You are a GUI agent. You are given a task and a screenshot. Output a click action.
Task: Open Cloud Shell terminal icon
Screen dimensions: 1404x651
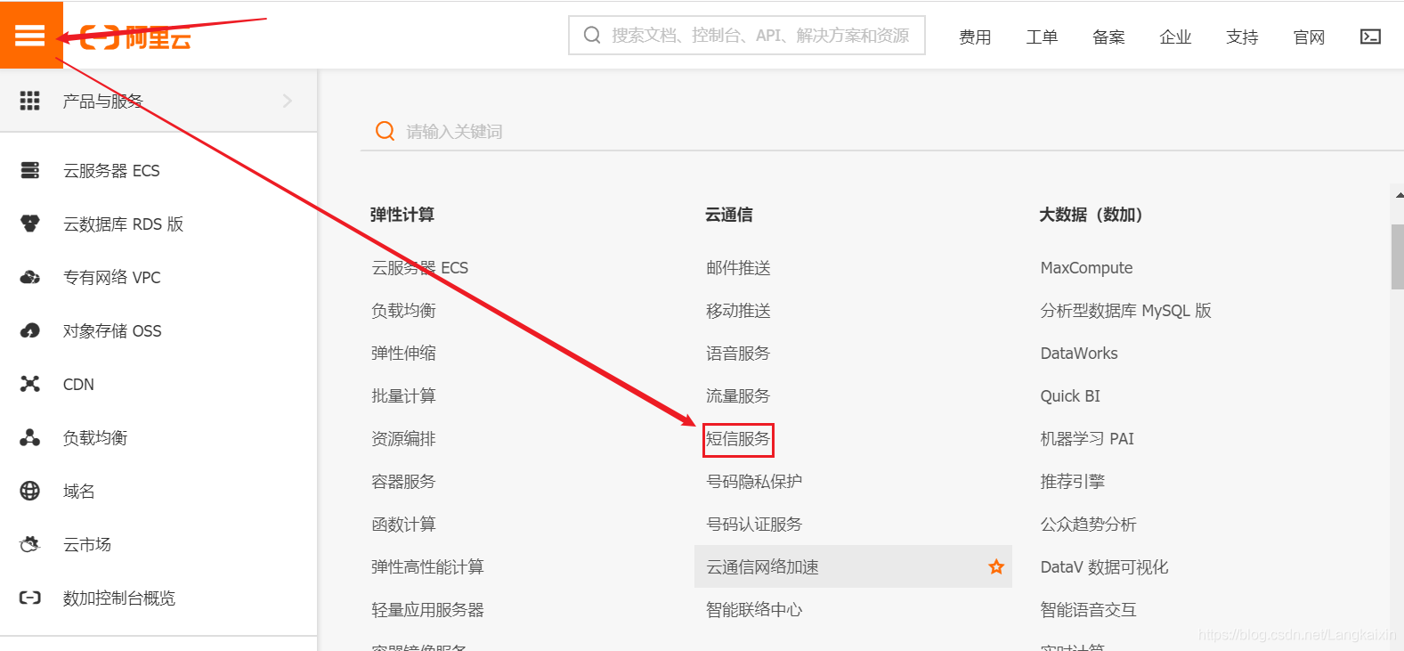pos(1370,37)
